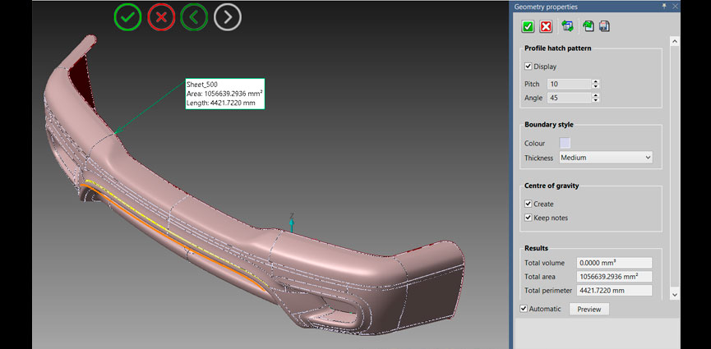
Task: Click the green checkmark circle in viewport
Action: 127,16
